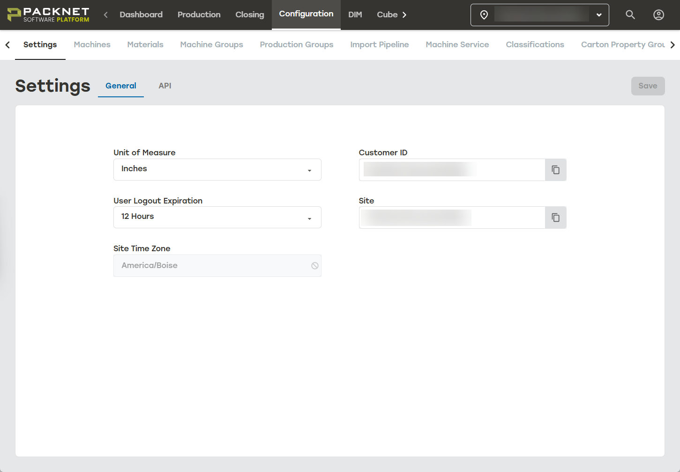The image size is (680, 472).
Task: Open the User Logout Expiration dropdown
Action: (217, 217)
